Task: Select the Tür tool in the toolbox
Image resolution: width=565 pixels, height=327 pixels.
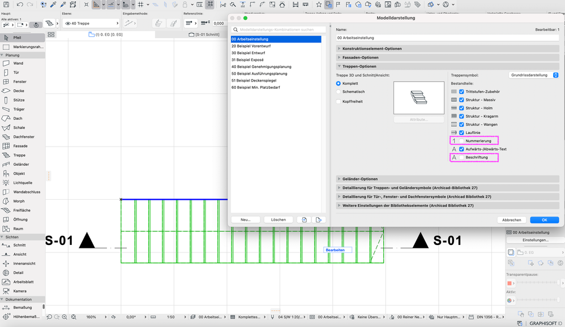Action: (x=23, y=72)
